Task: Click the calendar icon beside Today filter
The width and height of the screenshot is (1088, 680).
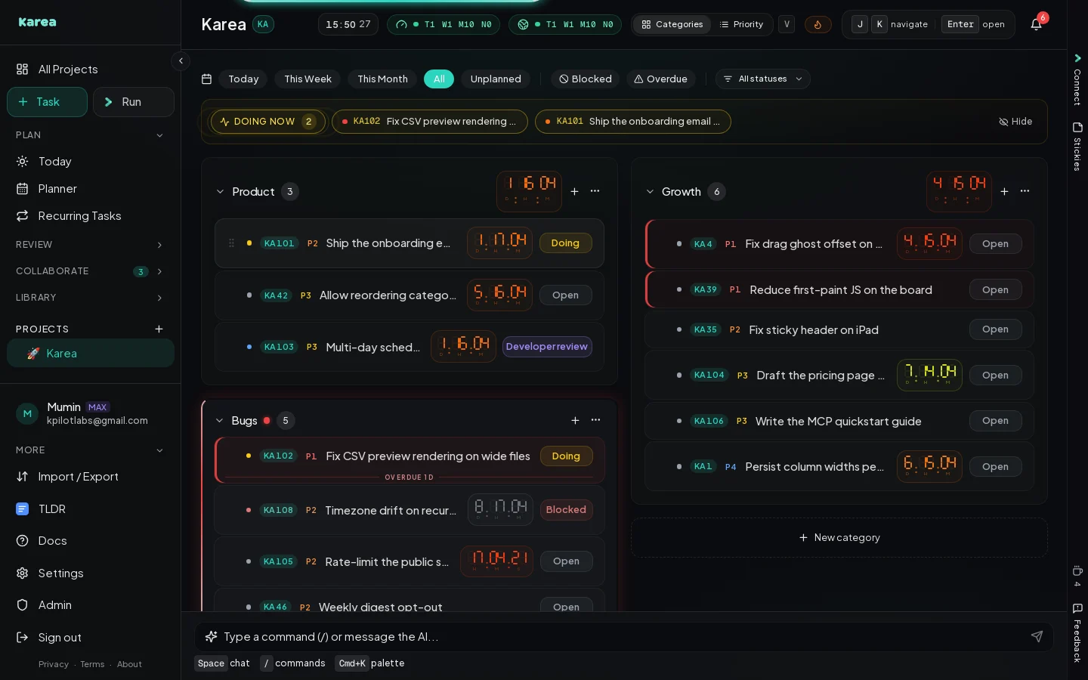Action: [206, 79]
